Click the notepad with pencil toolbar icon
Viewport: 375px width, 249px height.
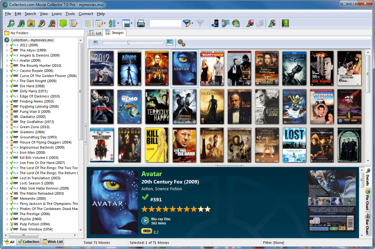point(74,23)
